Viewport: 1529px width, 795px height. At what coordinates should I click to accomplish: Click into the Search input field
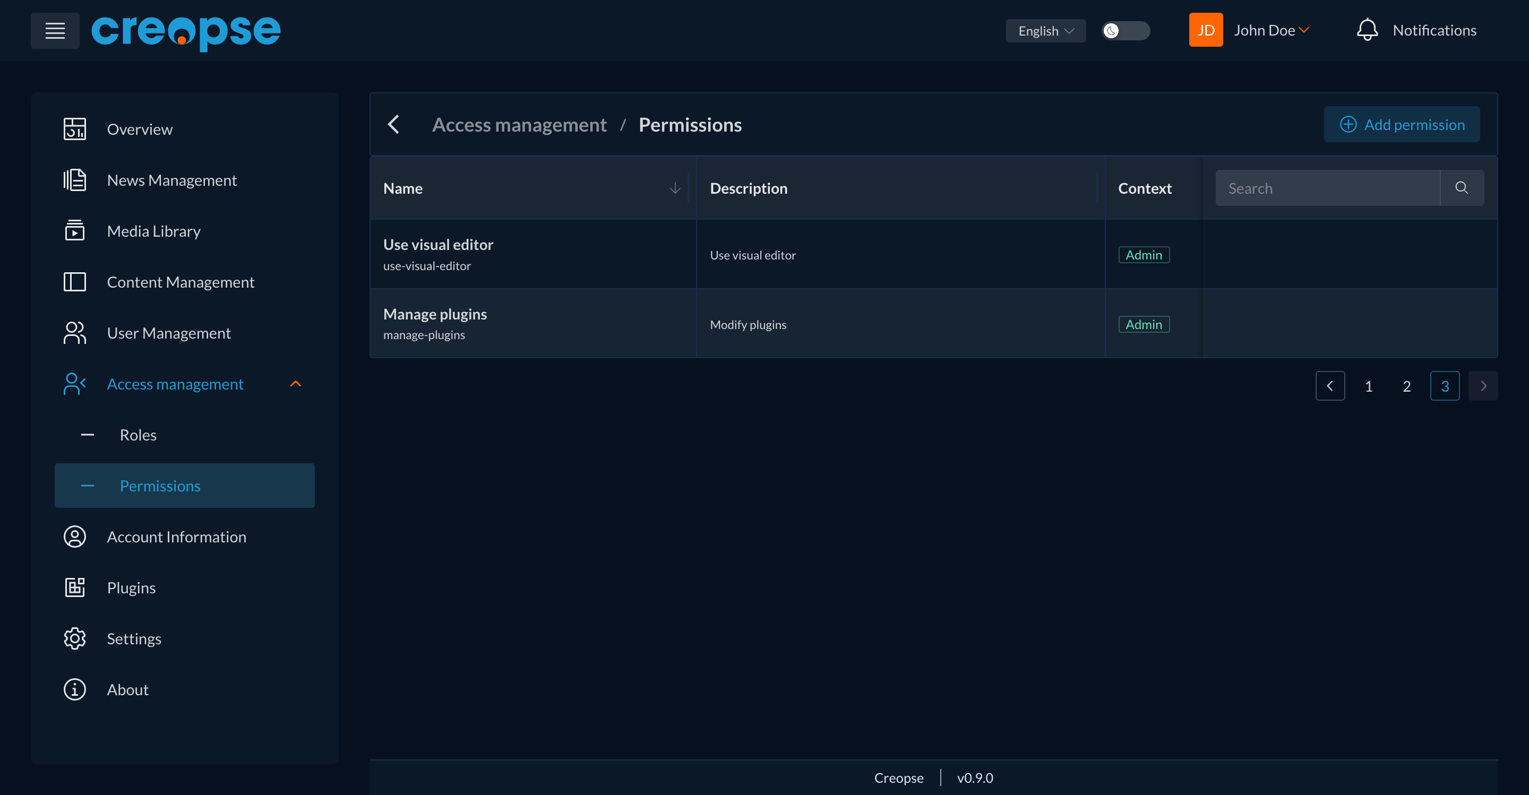click(1327, 188)
